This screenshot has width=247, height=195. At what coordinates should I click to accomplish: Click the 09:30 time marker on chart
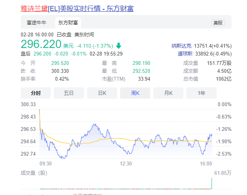46,163
